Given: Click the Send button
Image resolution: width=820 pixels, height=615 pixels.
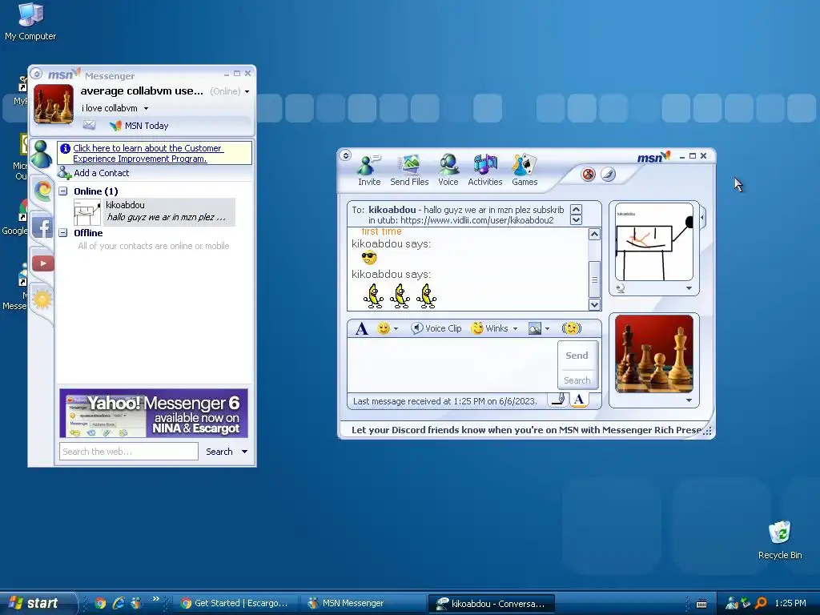Looking at the screenshot, I should pos(577,356).
